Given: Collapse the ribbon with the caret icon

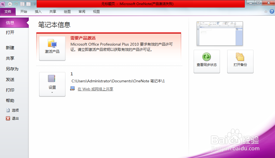Looking at the screenshot, I should pos(266,12).
